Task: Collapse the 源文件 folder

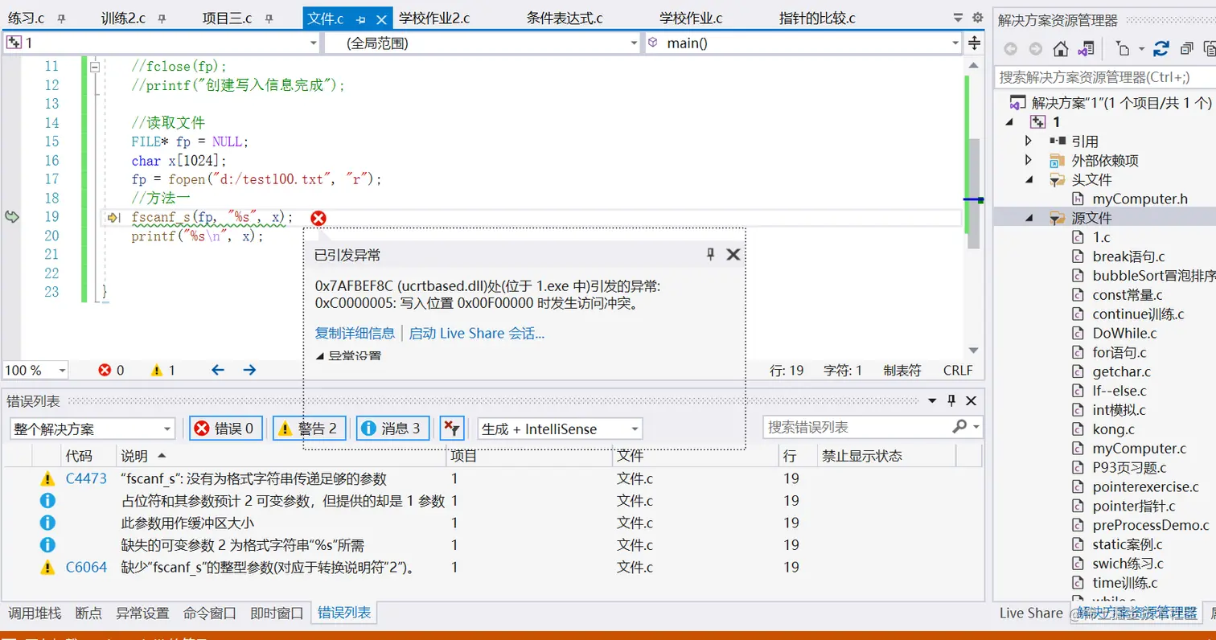Action: click(x=1029, y=218)
